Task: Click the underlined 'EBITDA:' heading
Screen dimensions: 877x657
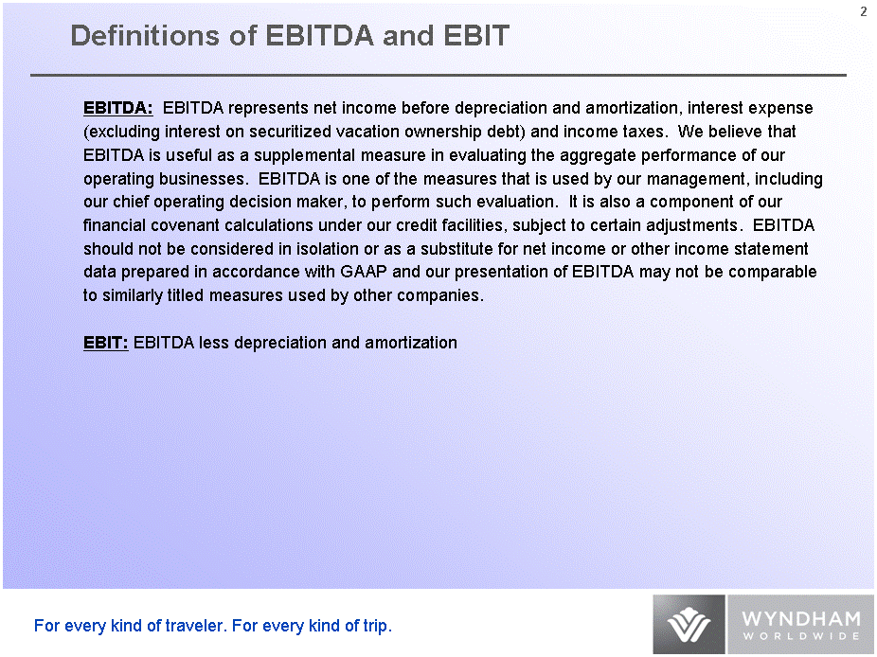Action: [x=118, y=108]
